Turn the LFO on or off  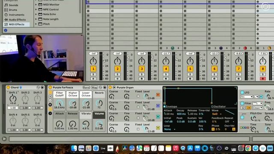242,92
